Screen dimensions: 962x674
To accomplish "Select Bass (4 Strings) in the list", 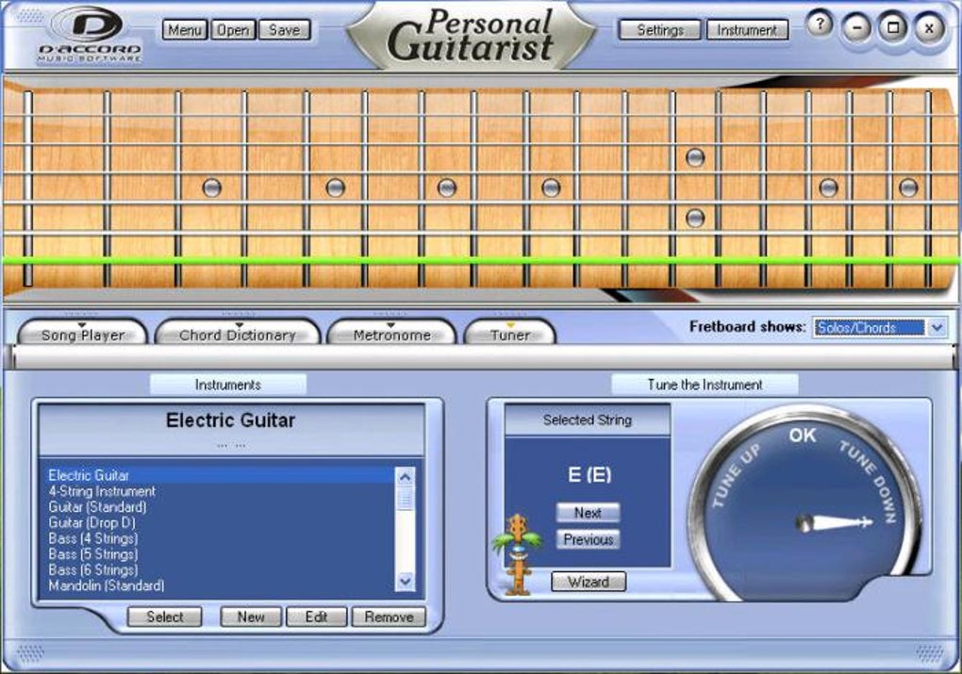I will pos(222,538).
